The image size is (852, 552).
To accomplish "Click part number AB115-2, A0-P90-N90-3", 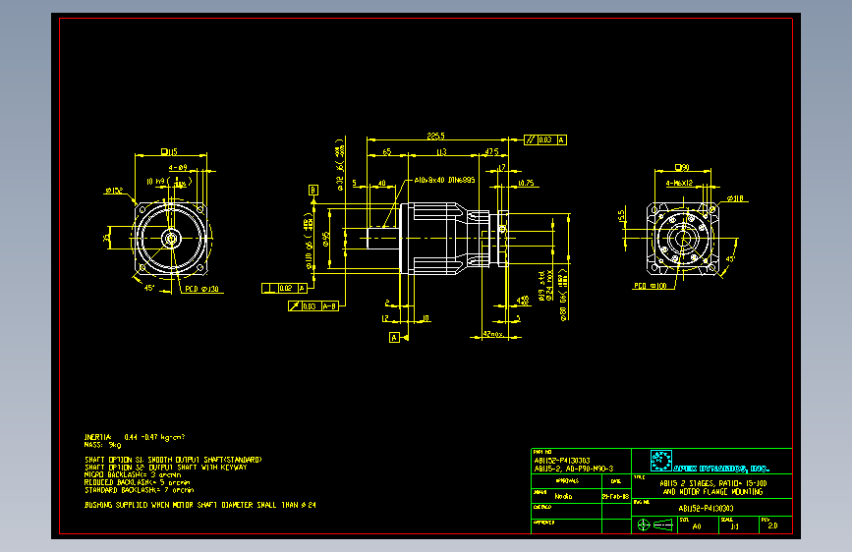I will [x=574, y=469].
